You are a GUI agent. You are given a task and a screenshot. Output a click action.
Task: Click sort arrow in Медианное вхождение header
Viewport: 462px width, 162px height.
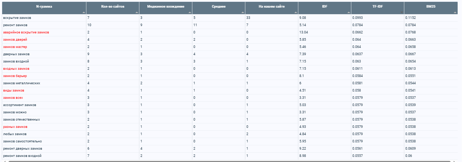click(189, 12)
